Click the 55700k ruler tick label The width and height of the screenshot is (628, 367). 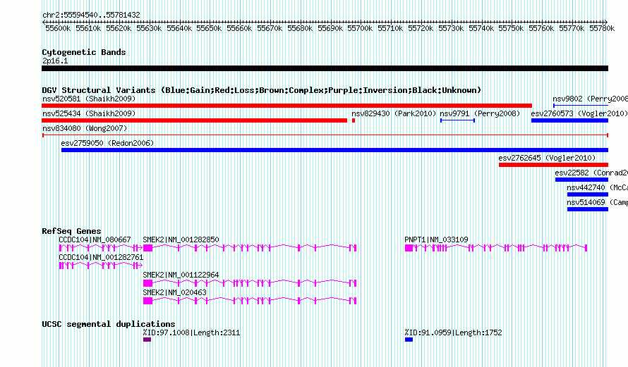pos(360,28)
